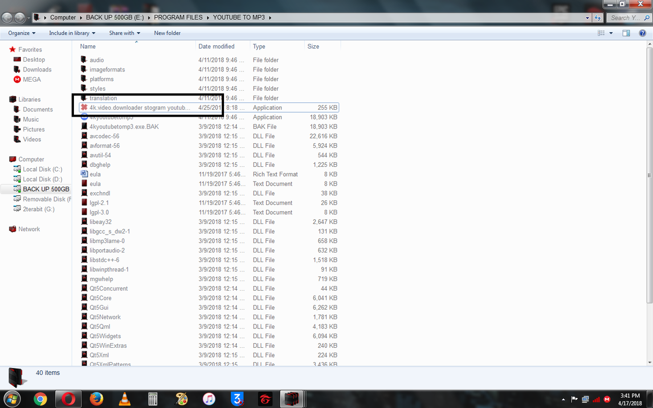Open the Music library
The height and width of the screenshot is (408, 653).
coord(31,119)
